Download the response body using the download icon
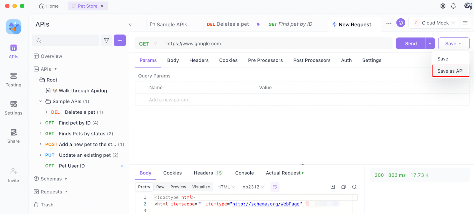474x214 pixels. tap(332, 187)
